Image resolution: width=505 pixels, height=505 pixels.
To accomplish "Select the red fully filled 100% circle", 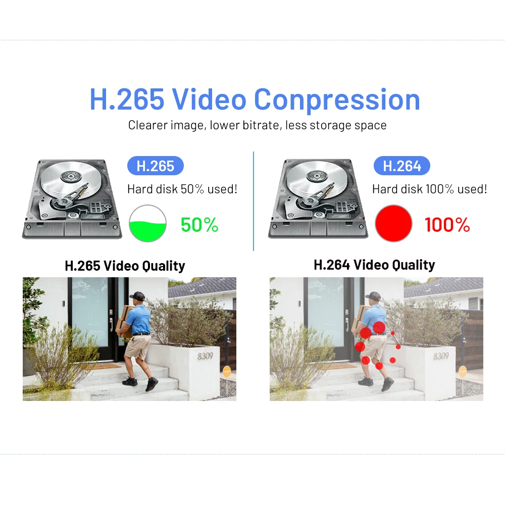I will (x=393, y=224).
